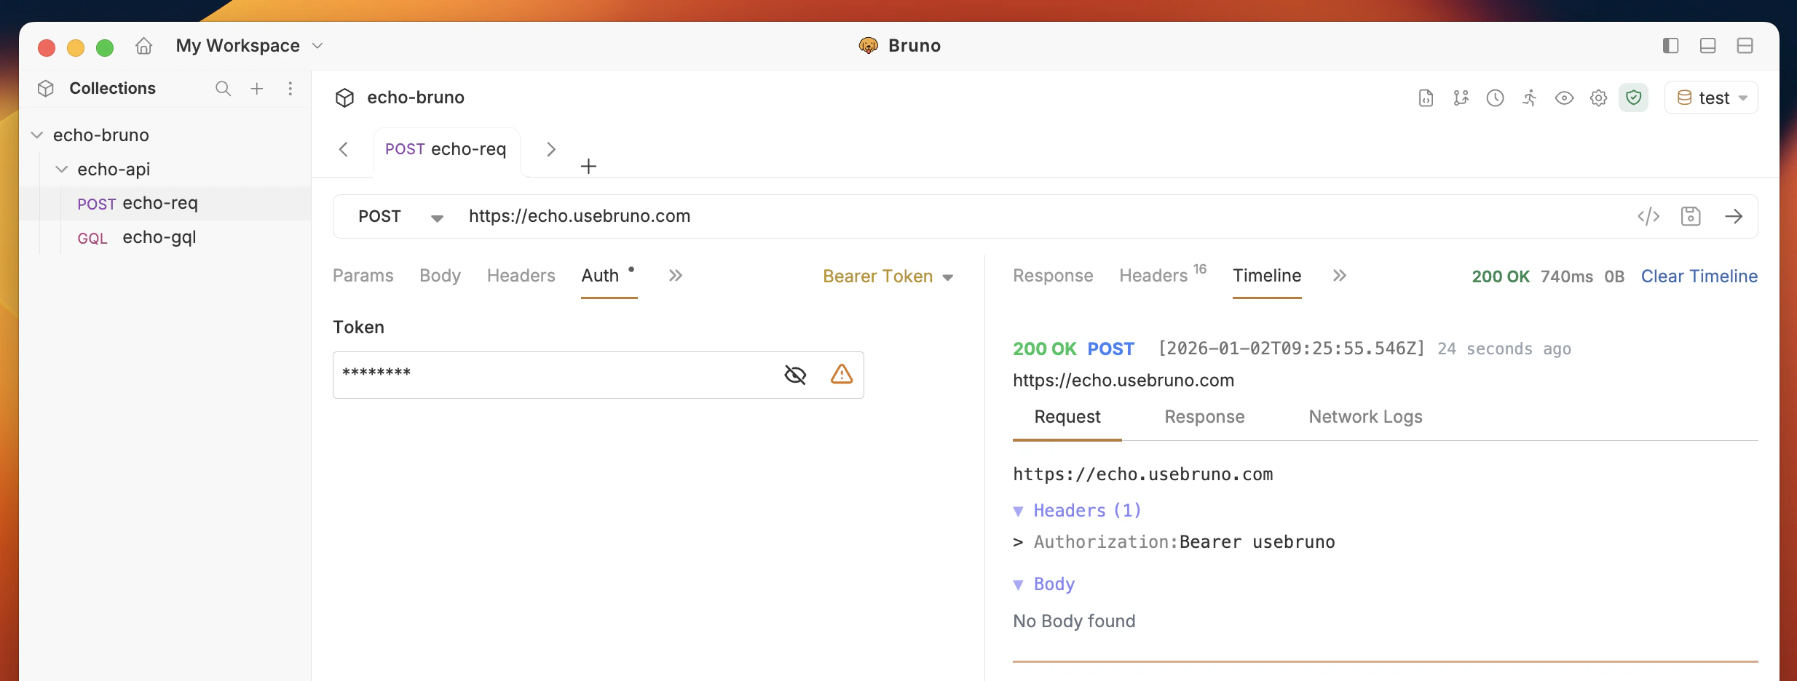
Task: Open the request Headers tab
Action: pos(521,276)
